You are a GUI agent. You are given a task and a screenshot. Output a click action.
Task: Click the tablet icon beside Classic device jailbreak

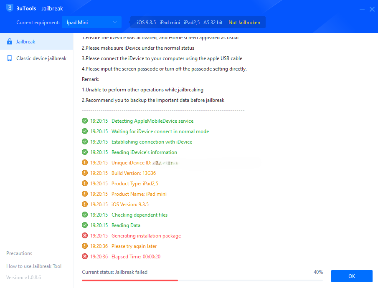point(10,58)
